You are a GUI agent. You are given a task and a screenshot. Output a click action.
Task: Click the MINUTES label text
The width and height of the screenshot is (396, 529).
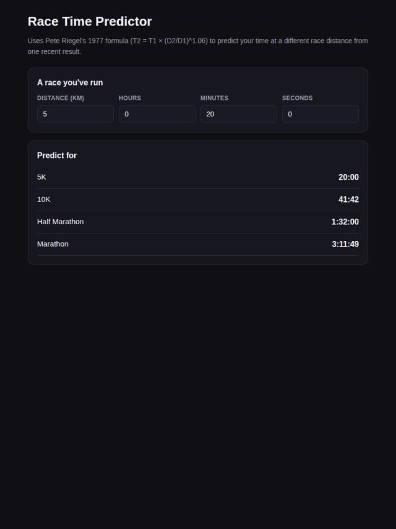coord(214,98)
